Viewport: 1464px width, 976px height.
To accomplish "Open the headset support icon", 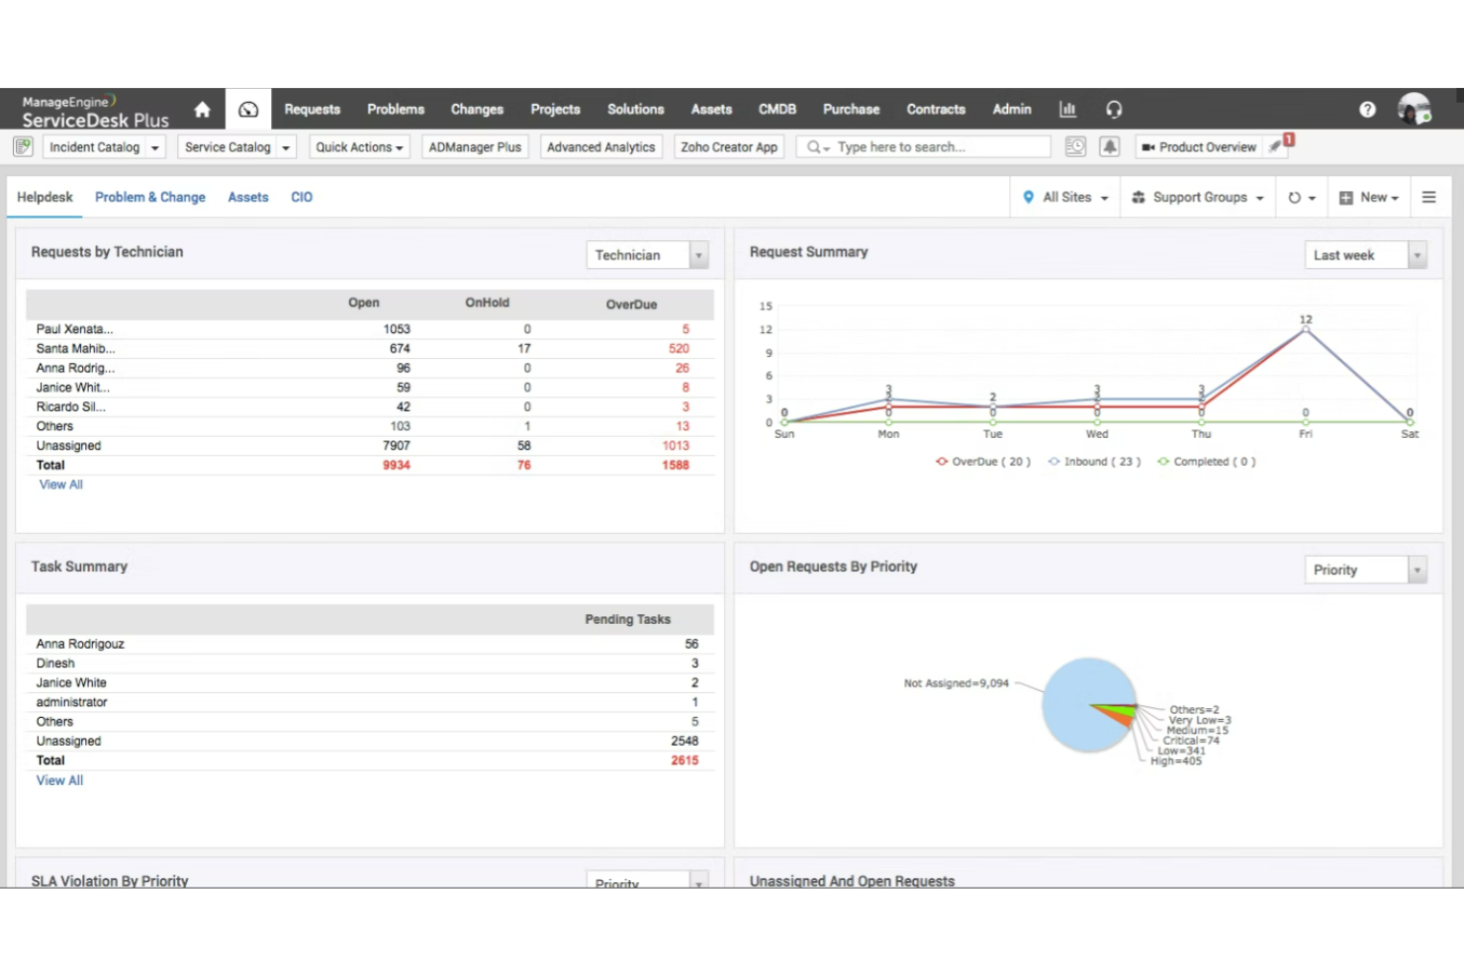I will (1114, 109).
